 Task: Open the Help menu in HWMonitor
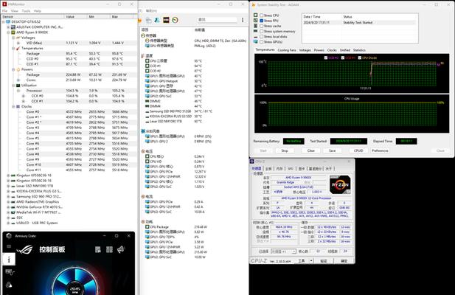[38, 11]
